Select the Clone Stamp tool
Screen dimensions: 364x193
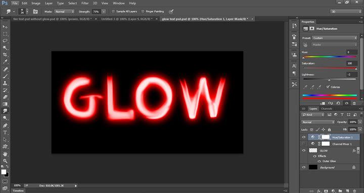5,83
